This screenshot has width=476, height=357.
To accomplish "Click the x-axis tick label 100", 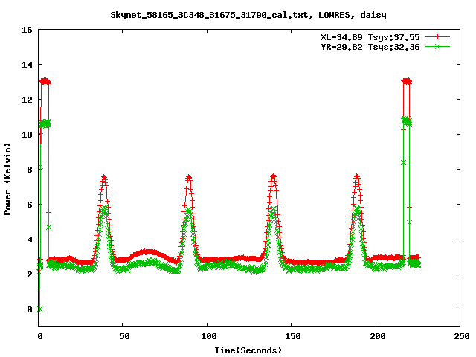I will (209, 336).
